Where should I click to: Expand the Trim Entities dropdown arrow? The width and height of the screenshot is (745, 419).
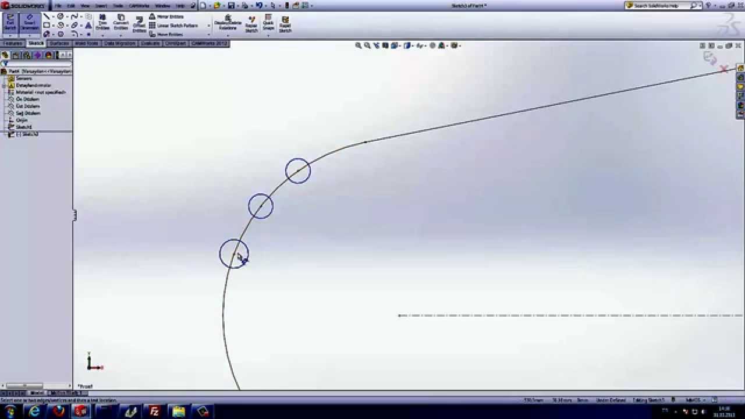[x=102, y=35]
